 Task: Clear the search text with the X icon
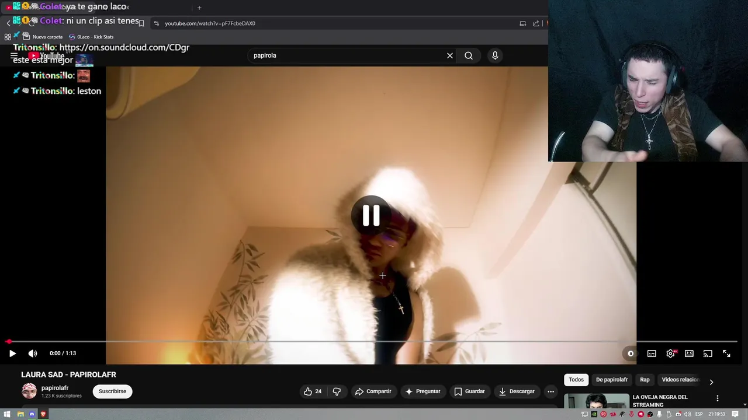click(450, 55)
